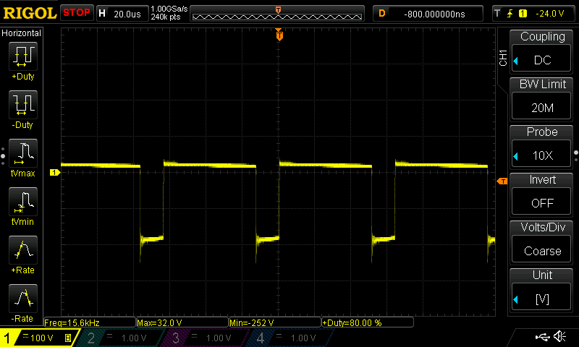
Task: Select the Horizontal measurement menu header
Action: pyautogui.click(x=22, y=33)
